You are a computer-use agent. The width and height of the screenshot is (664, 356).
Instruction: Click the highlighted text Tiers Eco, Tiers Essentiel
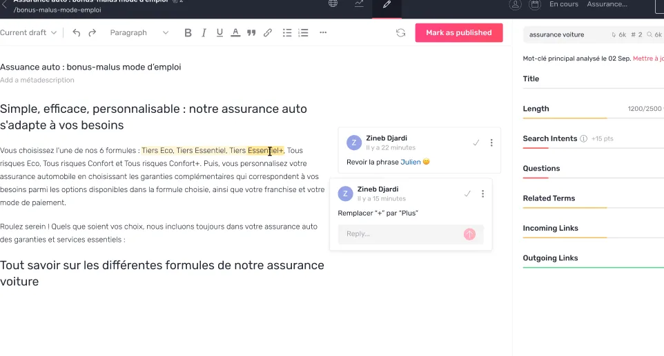tap(184, 150)
